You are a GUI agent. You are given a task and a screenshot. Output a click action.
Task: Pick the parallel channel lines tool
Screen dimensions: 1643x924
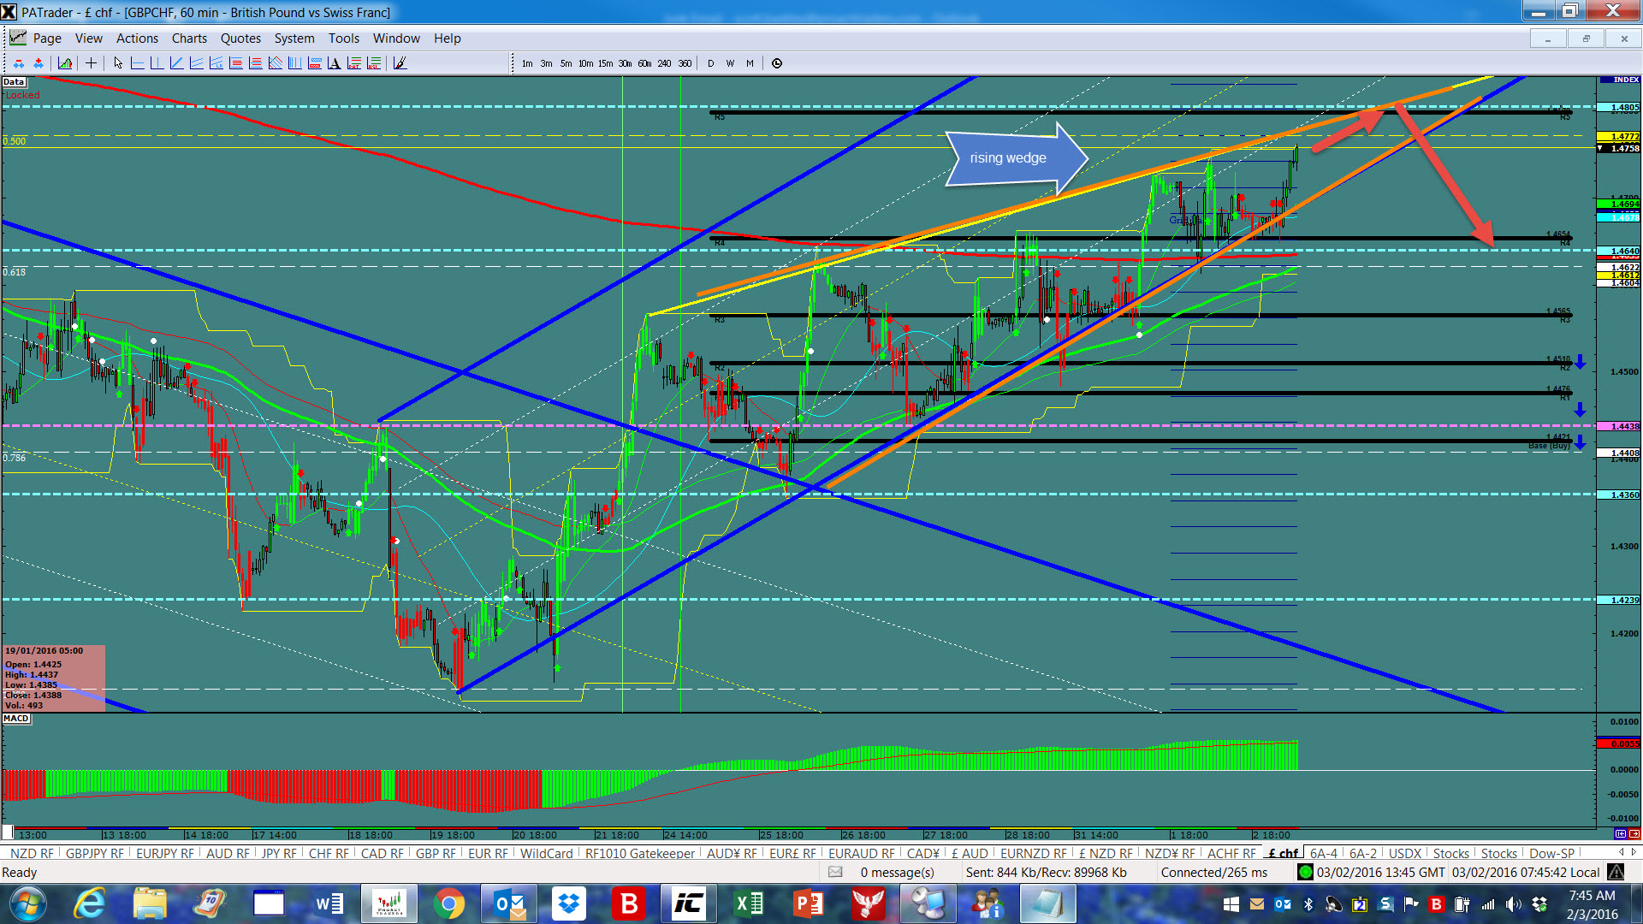click(197, 62)
